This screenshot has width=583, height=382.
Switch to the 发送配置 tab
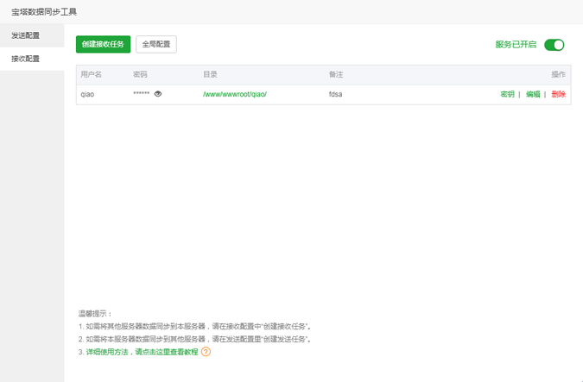click(x=26, y=35)
